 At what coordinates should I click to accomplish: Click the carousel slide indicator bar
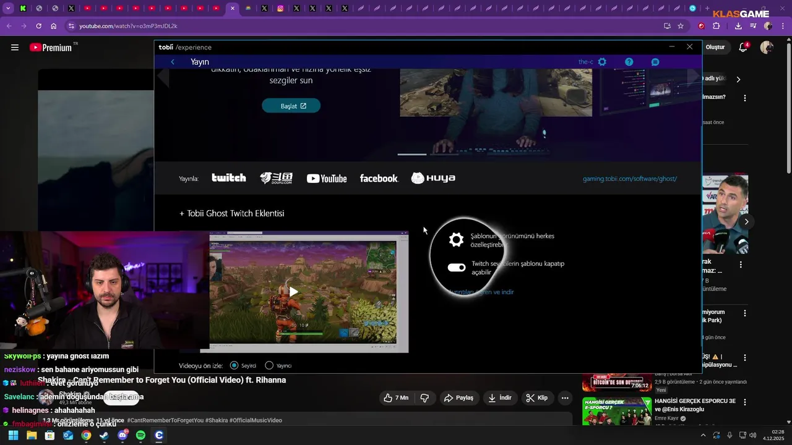point(411,154)
